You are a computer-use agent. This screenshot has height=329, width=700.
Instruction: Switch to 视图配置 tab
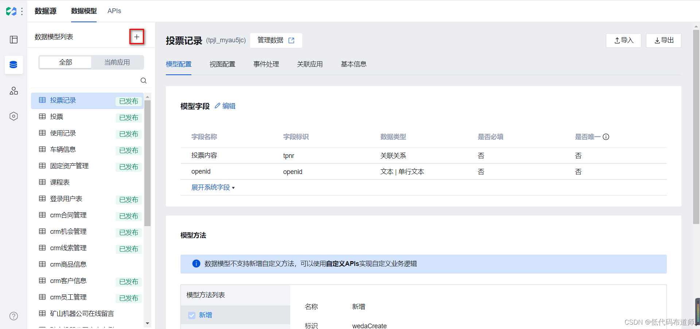[x=222, y=64]
